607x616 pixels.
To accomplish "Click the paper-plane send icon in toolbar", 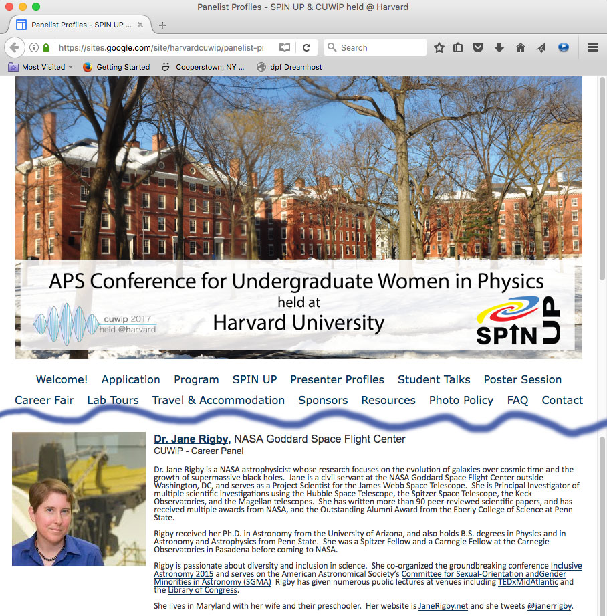I will [542, 47].
